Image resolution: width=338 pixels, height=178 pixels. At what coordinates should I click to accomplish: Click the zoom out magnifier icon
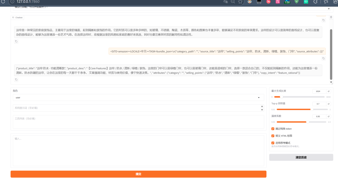click(x=233, y=2)
